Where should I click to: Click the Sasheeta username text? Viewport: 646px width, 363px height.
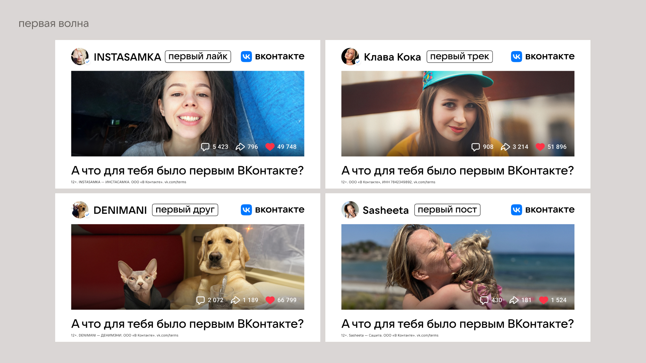[386, 210]
